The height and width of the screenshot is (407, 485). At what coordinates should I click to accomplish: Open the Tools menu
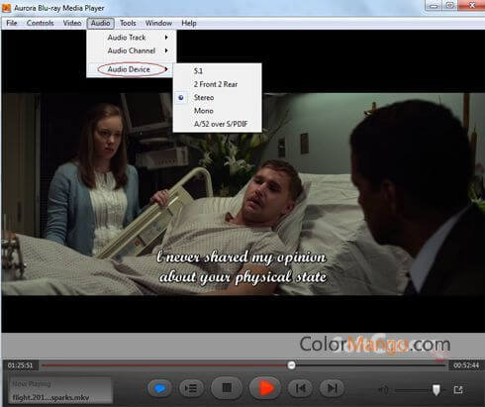pos(128,23)
